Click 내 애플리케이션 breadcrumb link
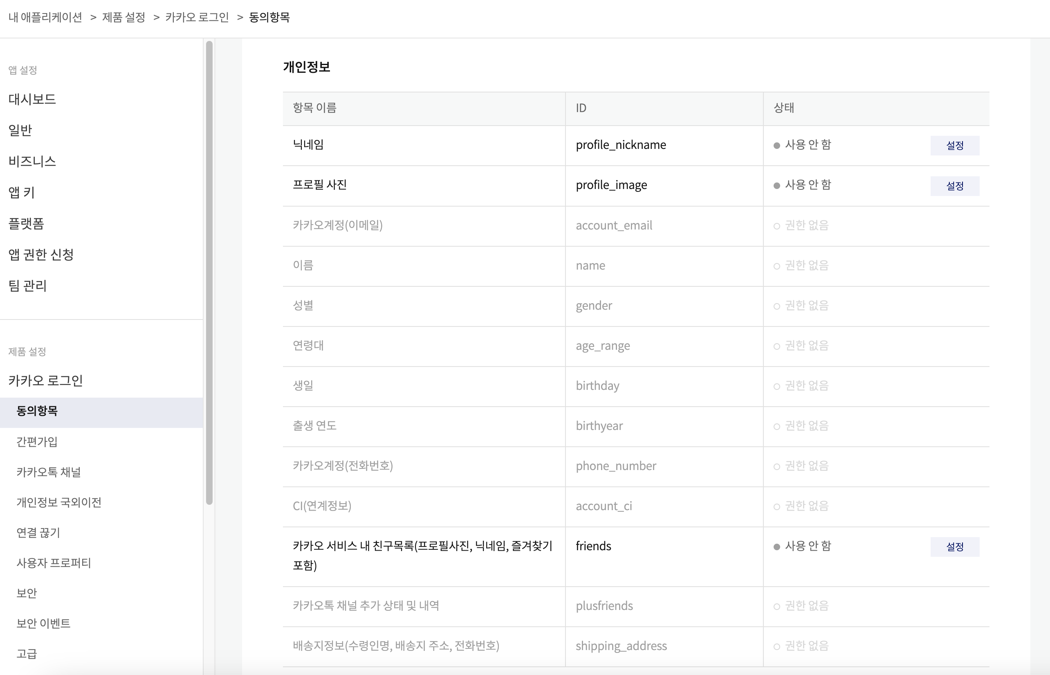Screen dimensions: 1050x675 [x=45, y=17]
